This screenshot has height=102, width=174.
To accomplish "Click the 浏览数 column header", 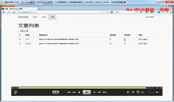I will tap(113, 35).
